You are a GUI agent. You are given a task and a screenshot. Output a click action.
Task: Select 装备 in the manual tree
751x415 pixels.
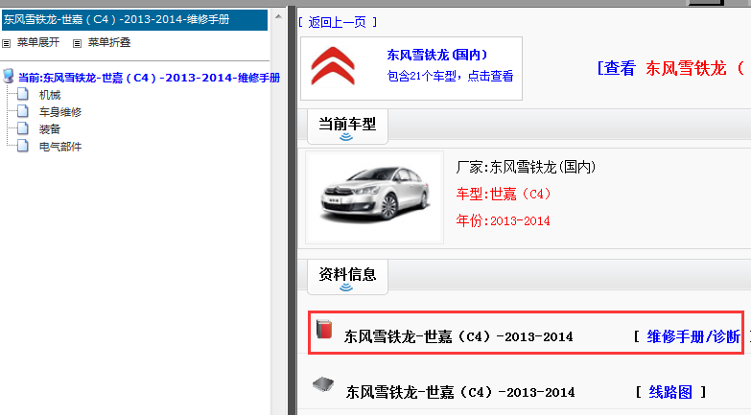50,129
